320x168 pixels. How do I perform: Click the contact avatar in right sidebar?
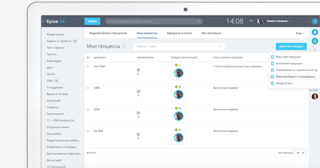(315, 97)
